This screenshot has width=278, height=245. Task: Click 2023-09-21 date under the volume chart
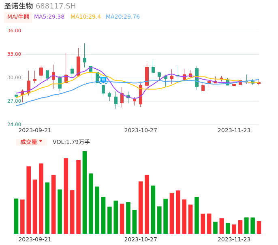[x=35, y=240]
